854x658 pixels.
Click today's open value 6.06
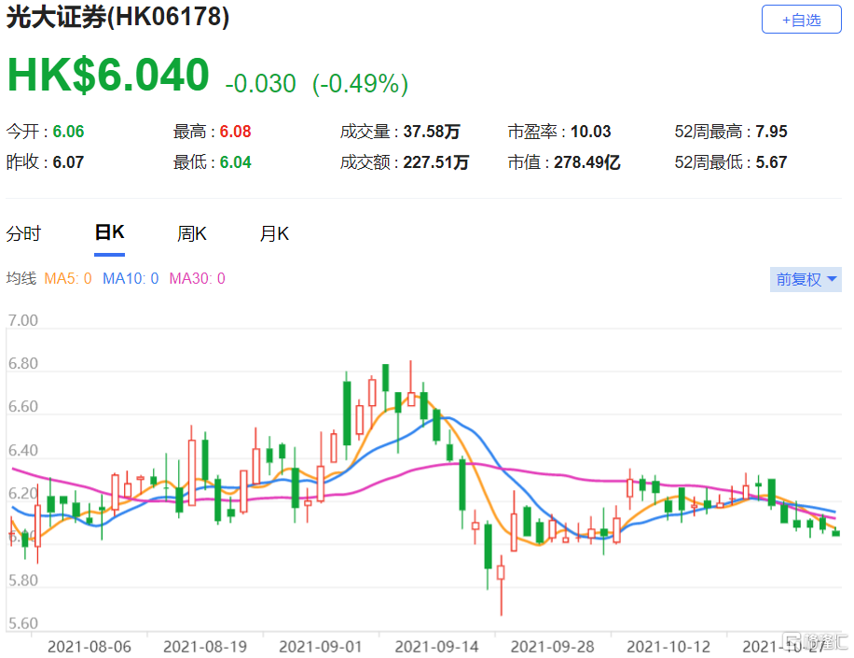[69, 132]
